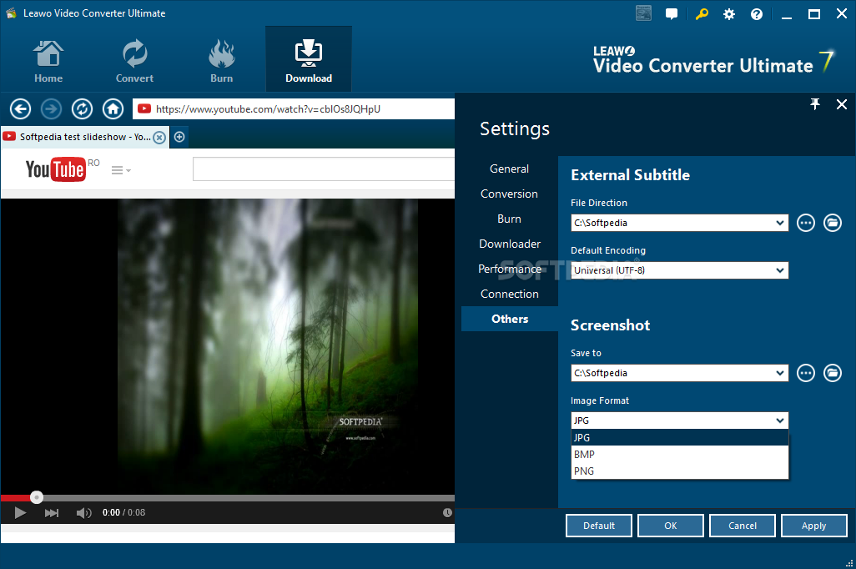Click the browser URL address field

click(x=294, y=108)
